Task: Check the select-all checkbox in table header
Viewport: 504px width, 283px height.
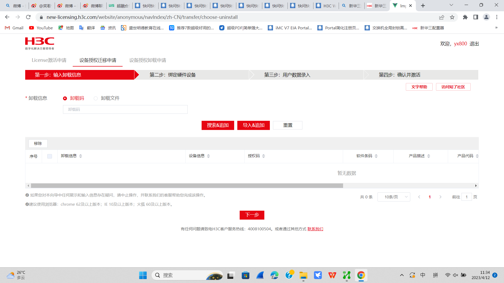Action: coord(50,156)
